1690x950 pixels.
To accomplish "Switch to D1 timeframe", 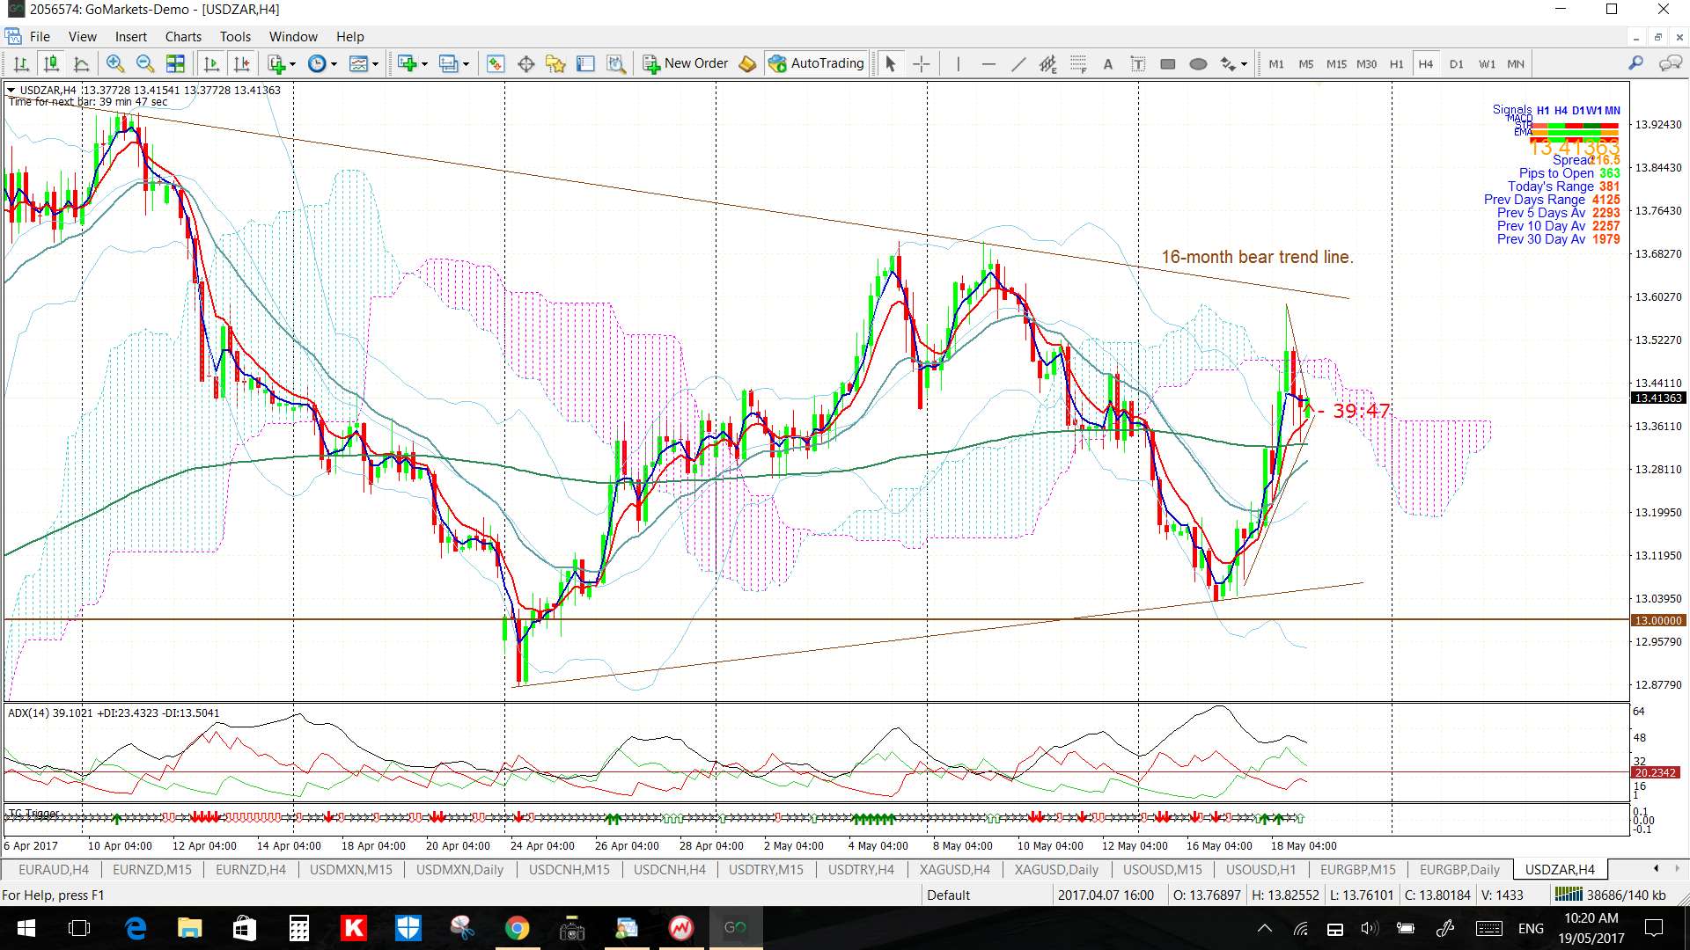I will [1457, 63].
